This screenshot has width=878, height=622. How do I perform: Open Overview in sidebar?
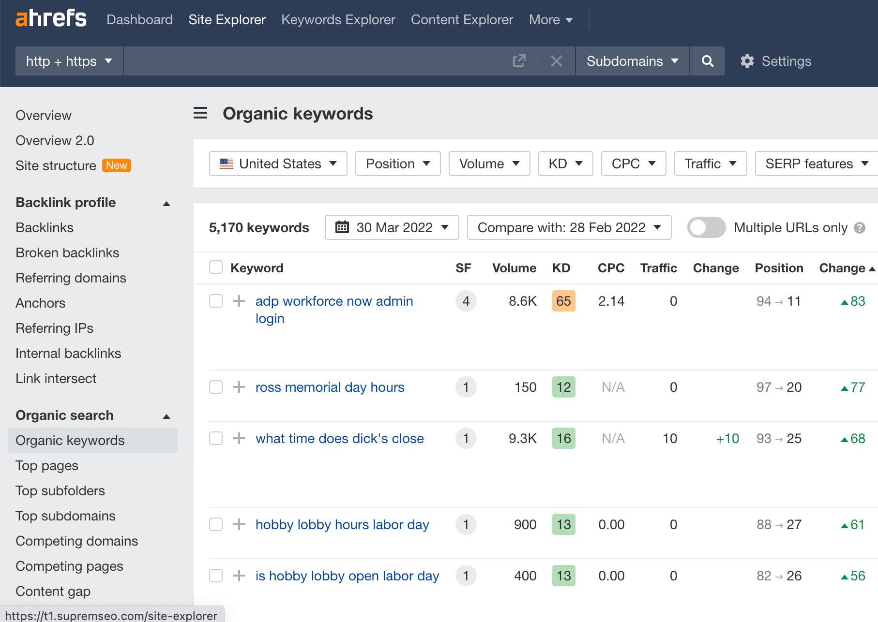click(44, 115)
